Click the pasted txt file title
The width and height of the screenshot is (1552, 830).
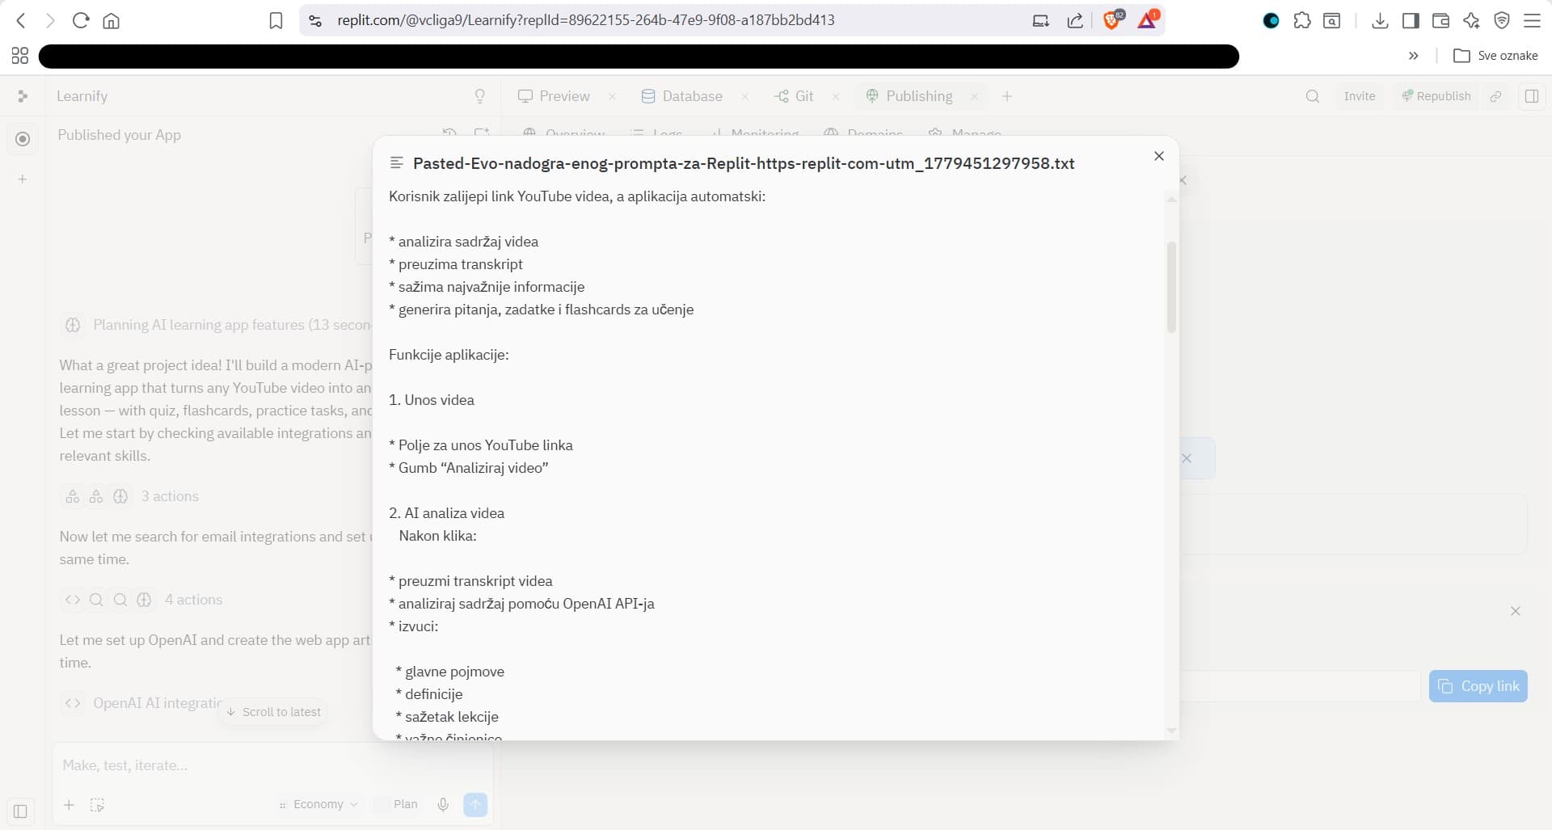[744, 163]
